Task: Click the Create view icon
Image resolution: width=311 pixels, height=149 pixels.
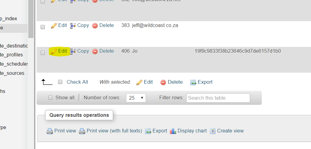Action: (213, 131)
